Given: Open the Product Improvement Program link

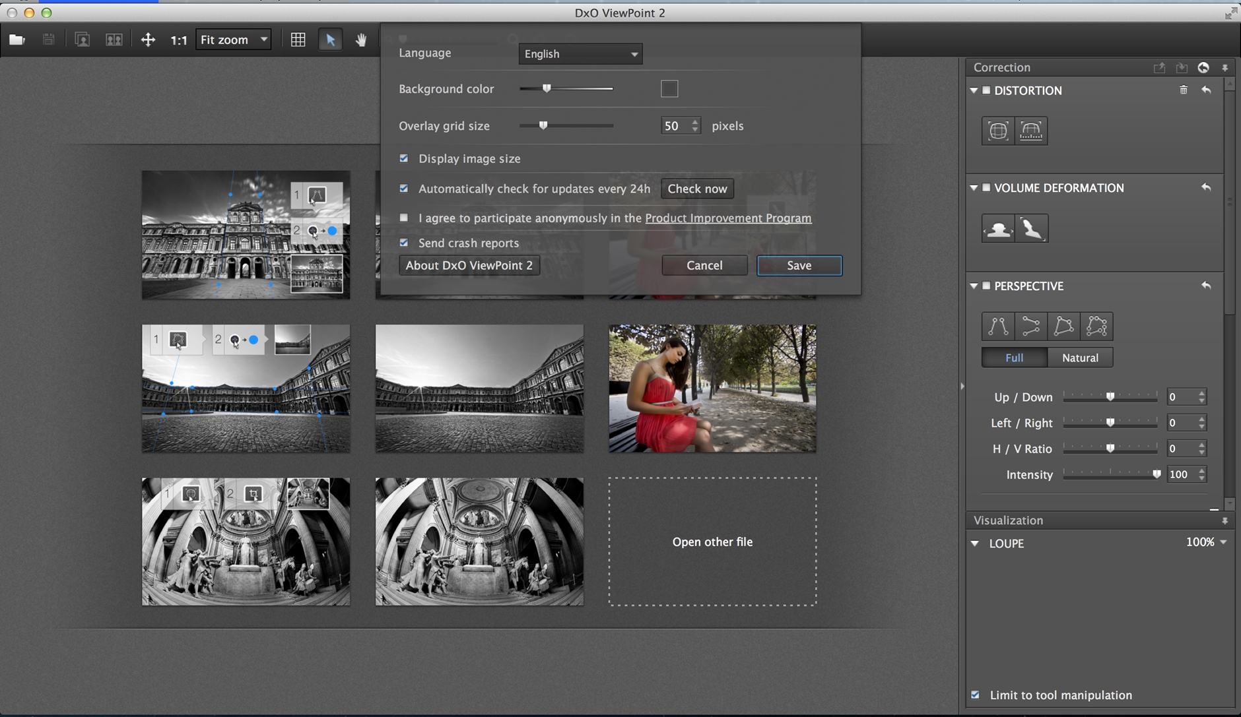Looking at the screenshot, I should click(728, 218).
